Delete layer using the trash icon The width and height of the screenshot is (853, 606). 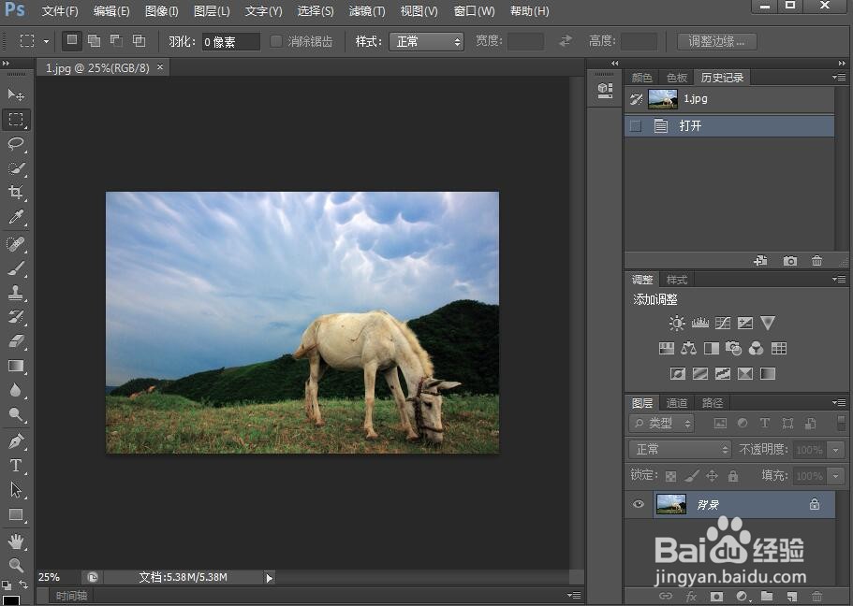pyautogui.click(x=816, y=597)
